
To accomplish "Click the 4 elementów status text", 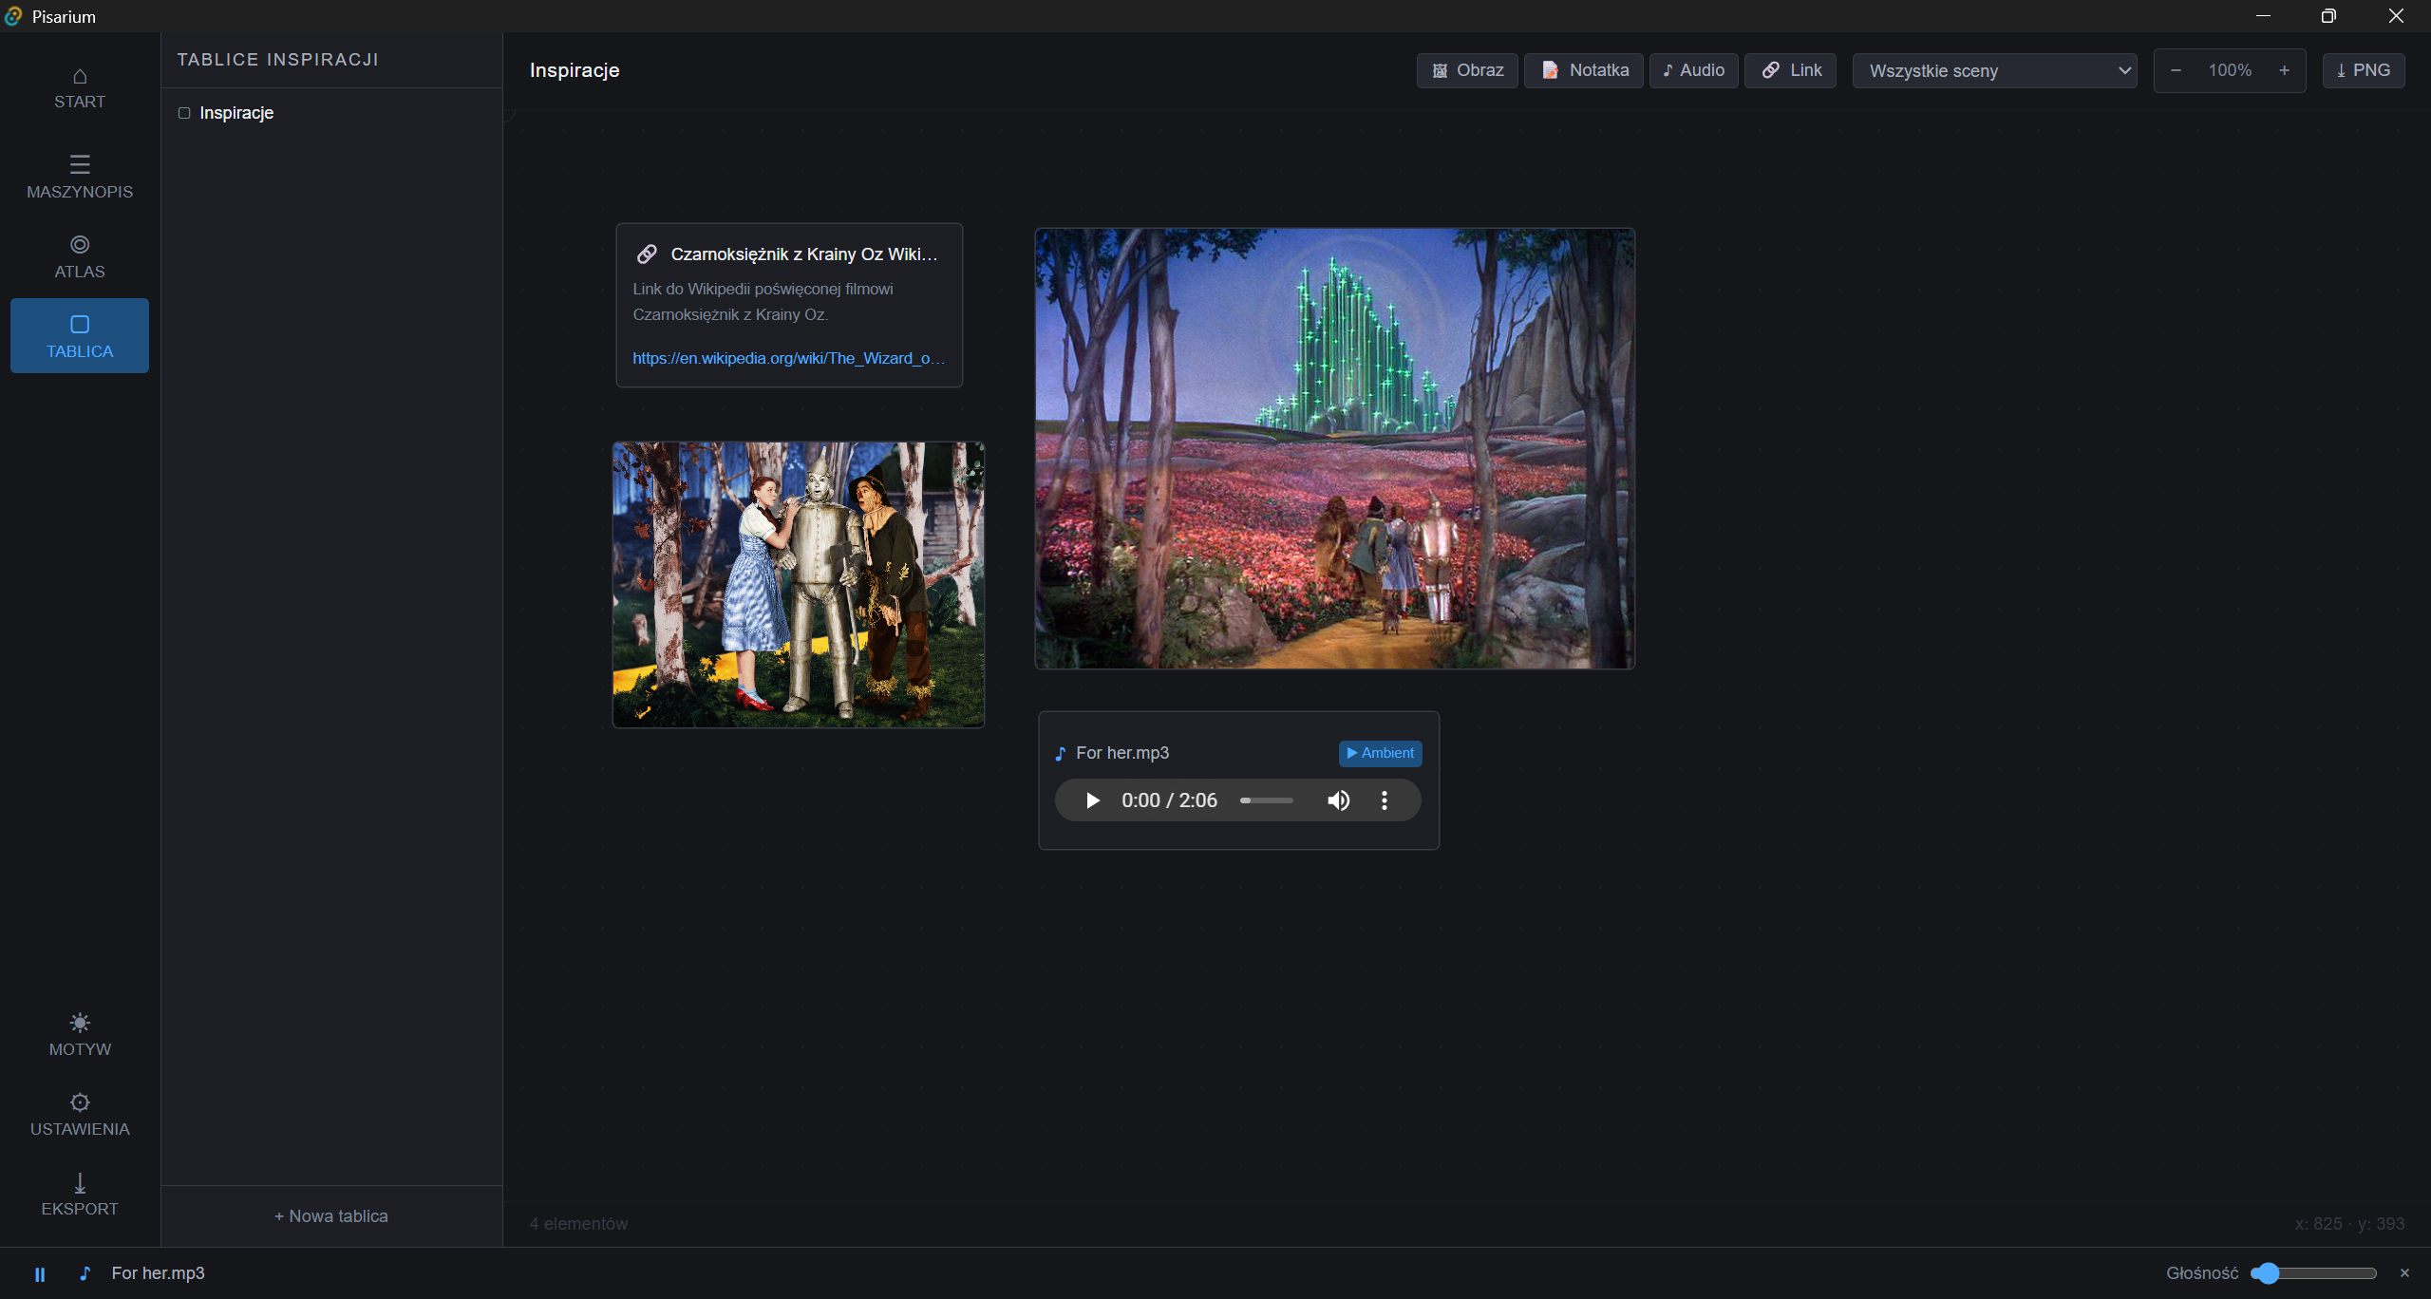I will [578, 1224].
